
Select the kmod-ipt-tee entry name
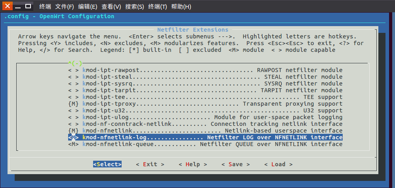(104, 97)
